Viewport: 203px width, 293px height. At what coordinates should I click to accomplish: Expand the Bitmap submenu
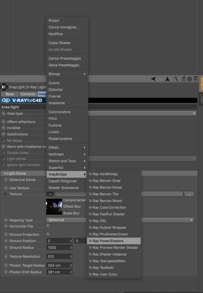coord(67,74)
